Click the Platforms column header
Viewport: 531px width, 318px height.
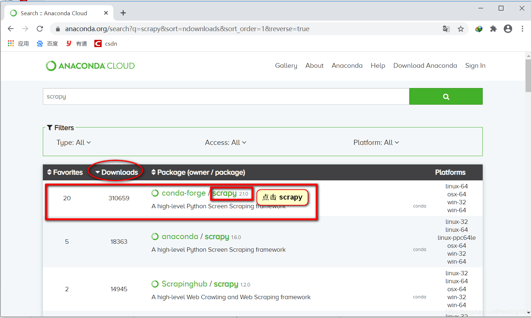click(x=450, y=172)
